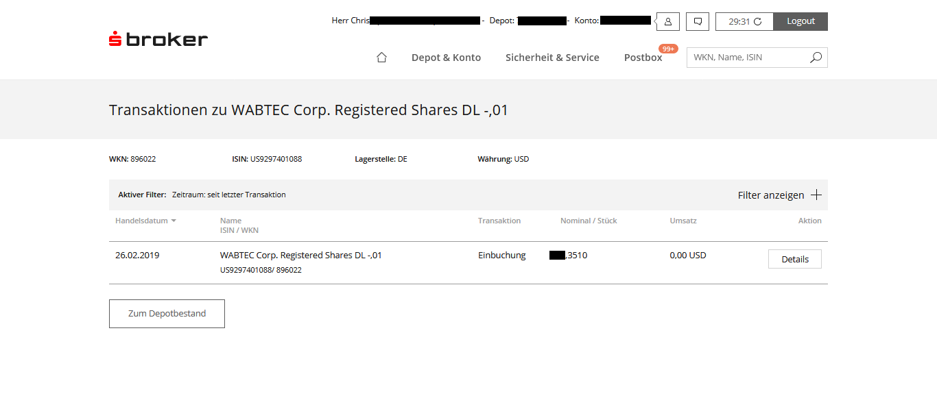Click the plus icon next to Filter anzeigen
937x409 pixels.
tap(816, 195)
